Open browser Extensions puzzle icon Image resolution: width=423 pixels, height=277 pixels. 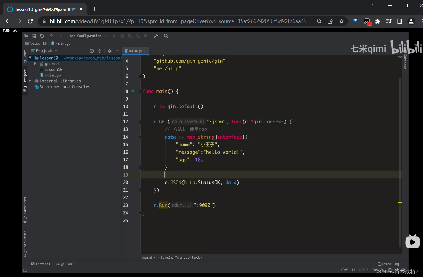coord(378,21)
